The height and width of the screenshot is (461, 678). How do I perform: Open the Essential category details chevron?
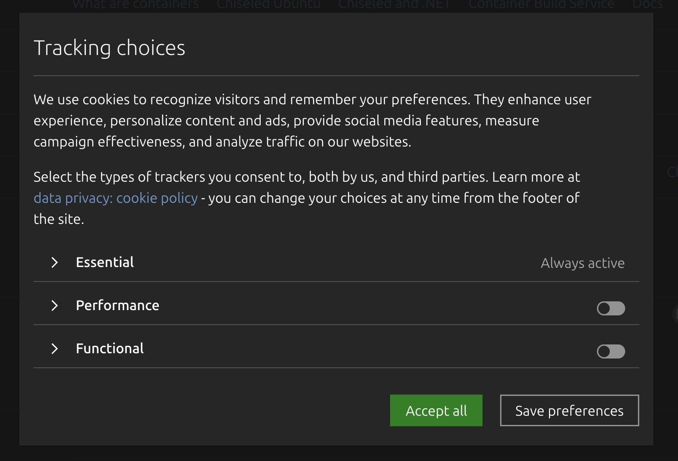coord(55,262)
